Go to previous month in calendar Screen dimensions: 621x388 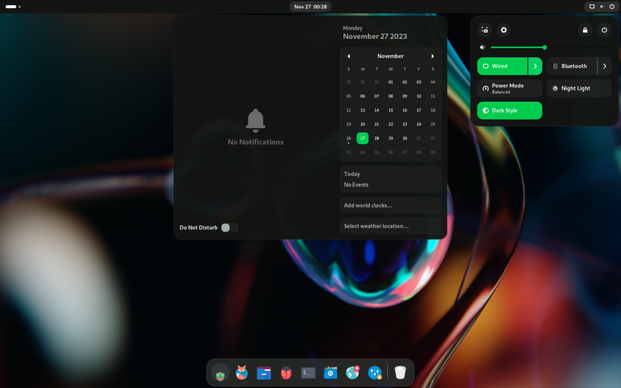click(349, 56)
